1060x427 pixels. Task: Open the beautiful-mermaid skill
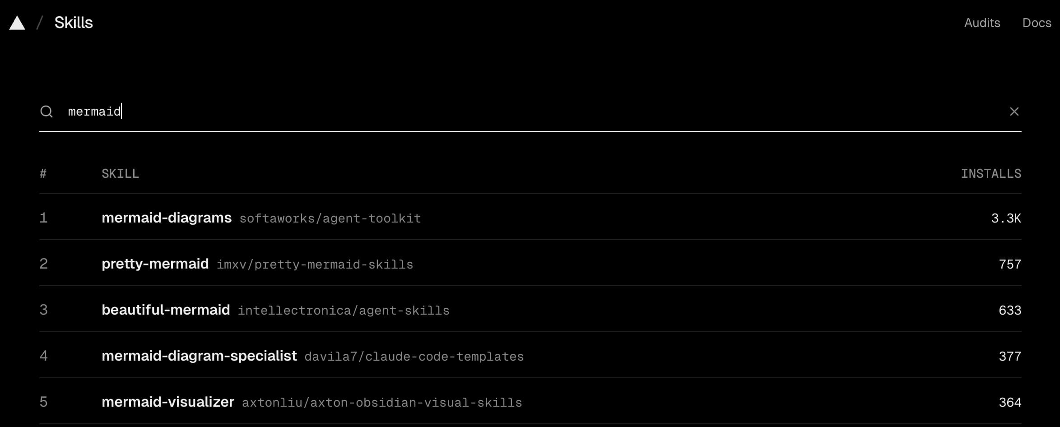166,310
